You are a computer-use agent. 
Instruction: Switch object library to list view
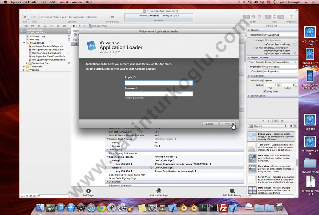pos(295,126)
